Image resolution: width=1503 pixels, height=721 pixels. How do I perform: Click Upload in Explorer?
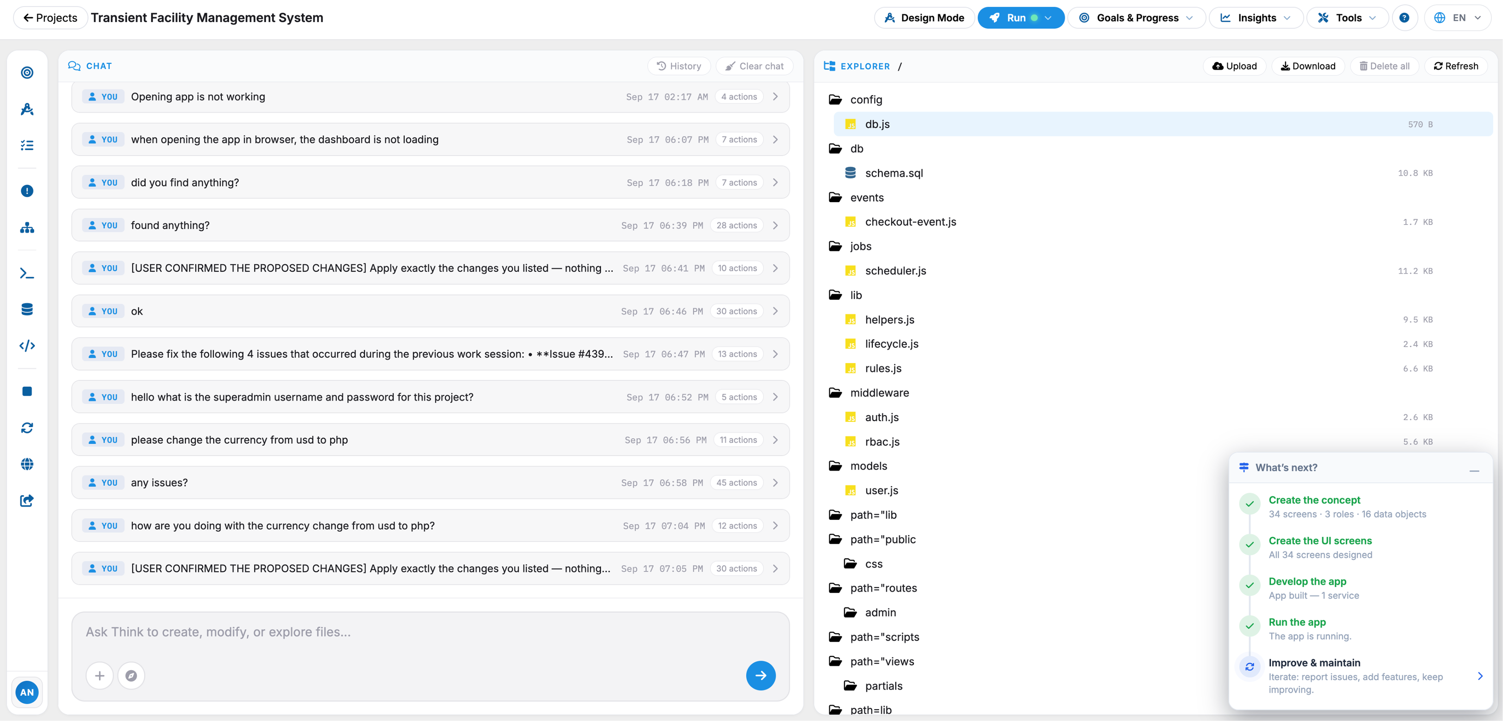[x=1235, y=66]
